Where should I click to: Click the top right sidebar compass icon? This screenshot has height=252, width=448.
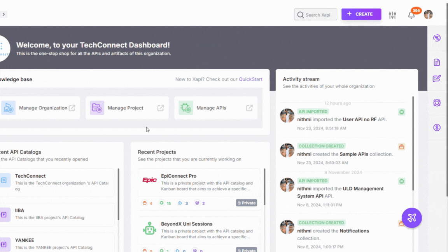[x=437, y=38]
